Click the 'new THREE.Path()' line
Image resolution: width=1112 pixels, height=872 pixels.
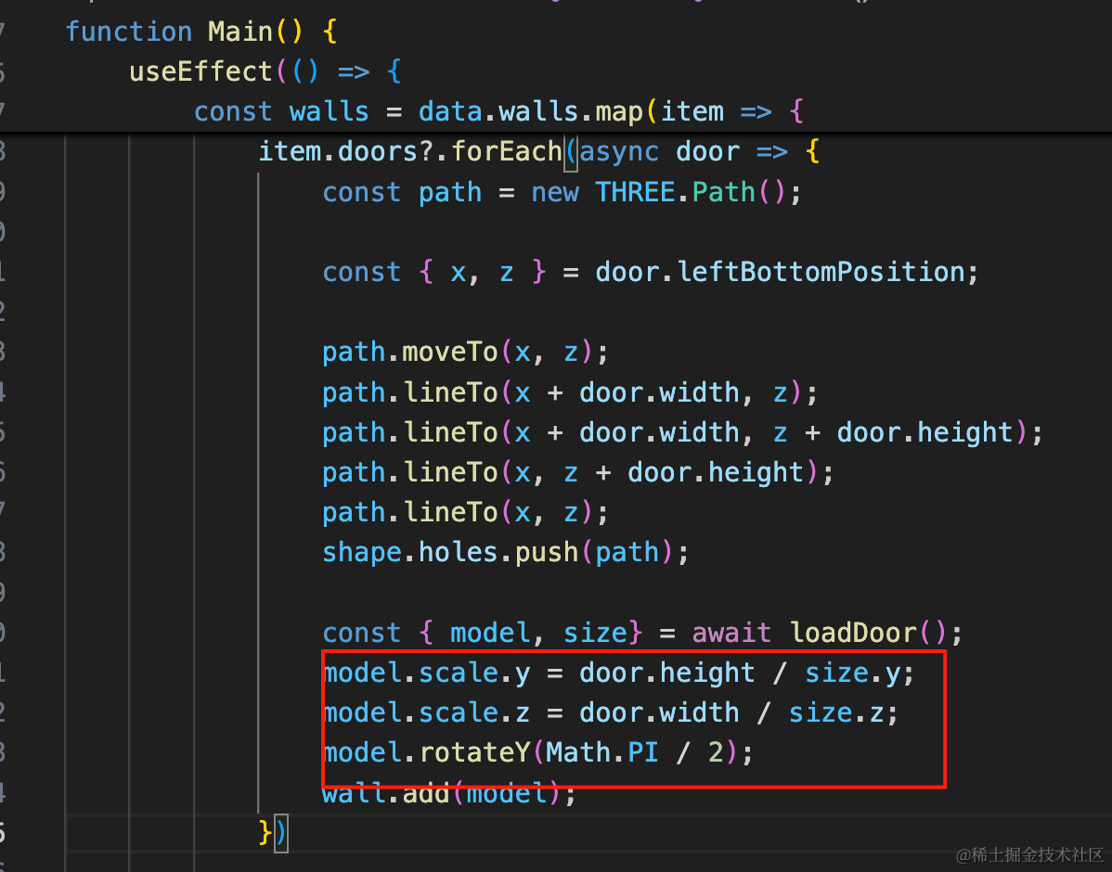pos(562,192)
